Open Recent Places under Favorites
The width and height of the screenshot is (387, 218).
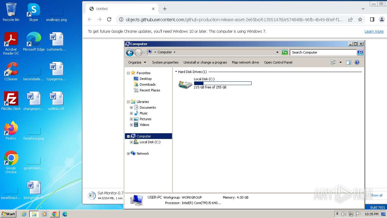[150, 90]
